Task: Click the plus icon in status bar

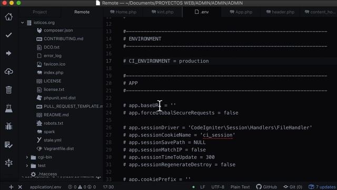Action: pos(11,187)
